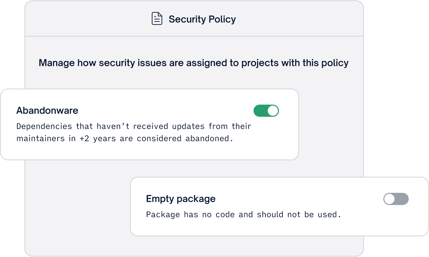Click the gray track of Empty package switch
This screenshot has height=257, width=429.
pyautogui.click(x=402, y=199)
